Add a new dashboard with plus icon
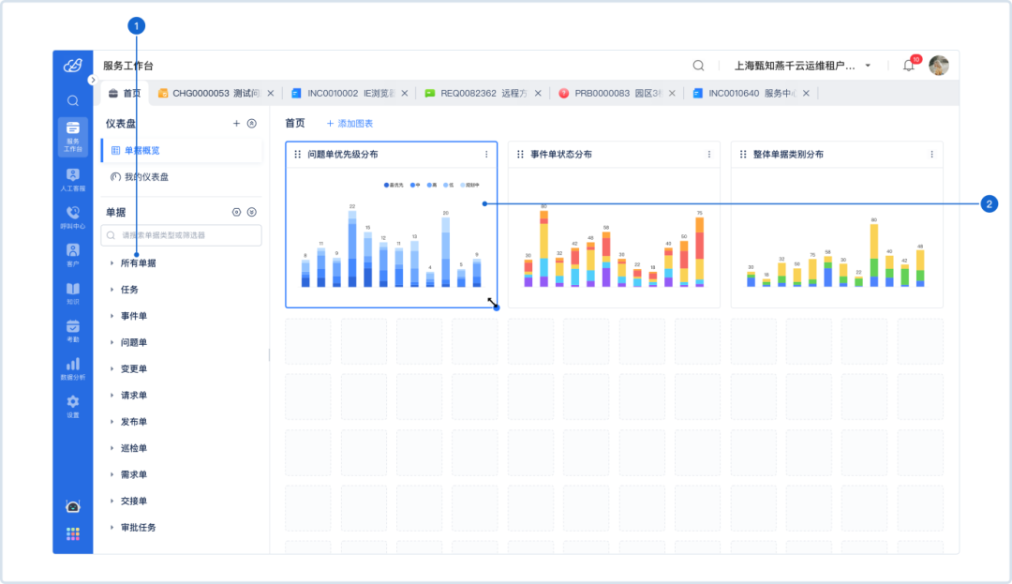This screenshot has height=584, width=1012. point(236,123)
